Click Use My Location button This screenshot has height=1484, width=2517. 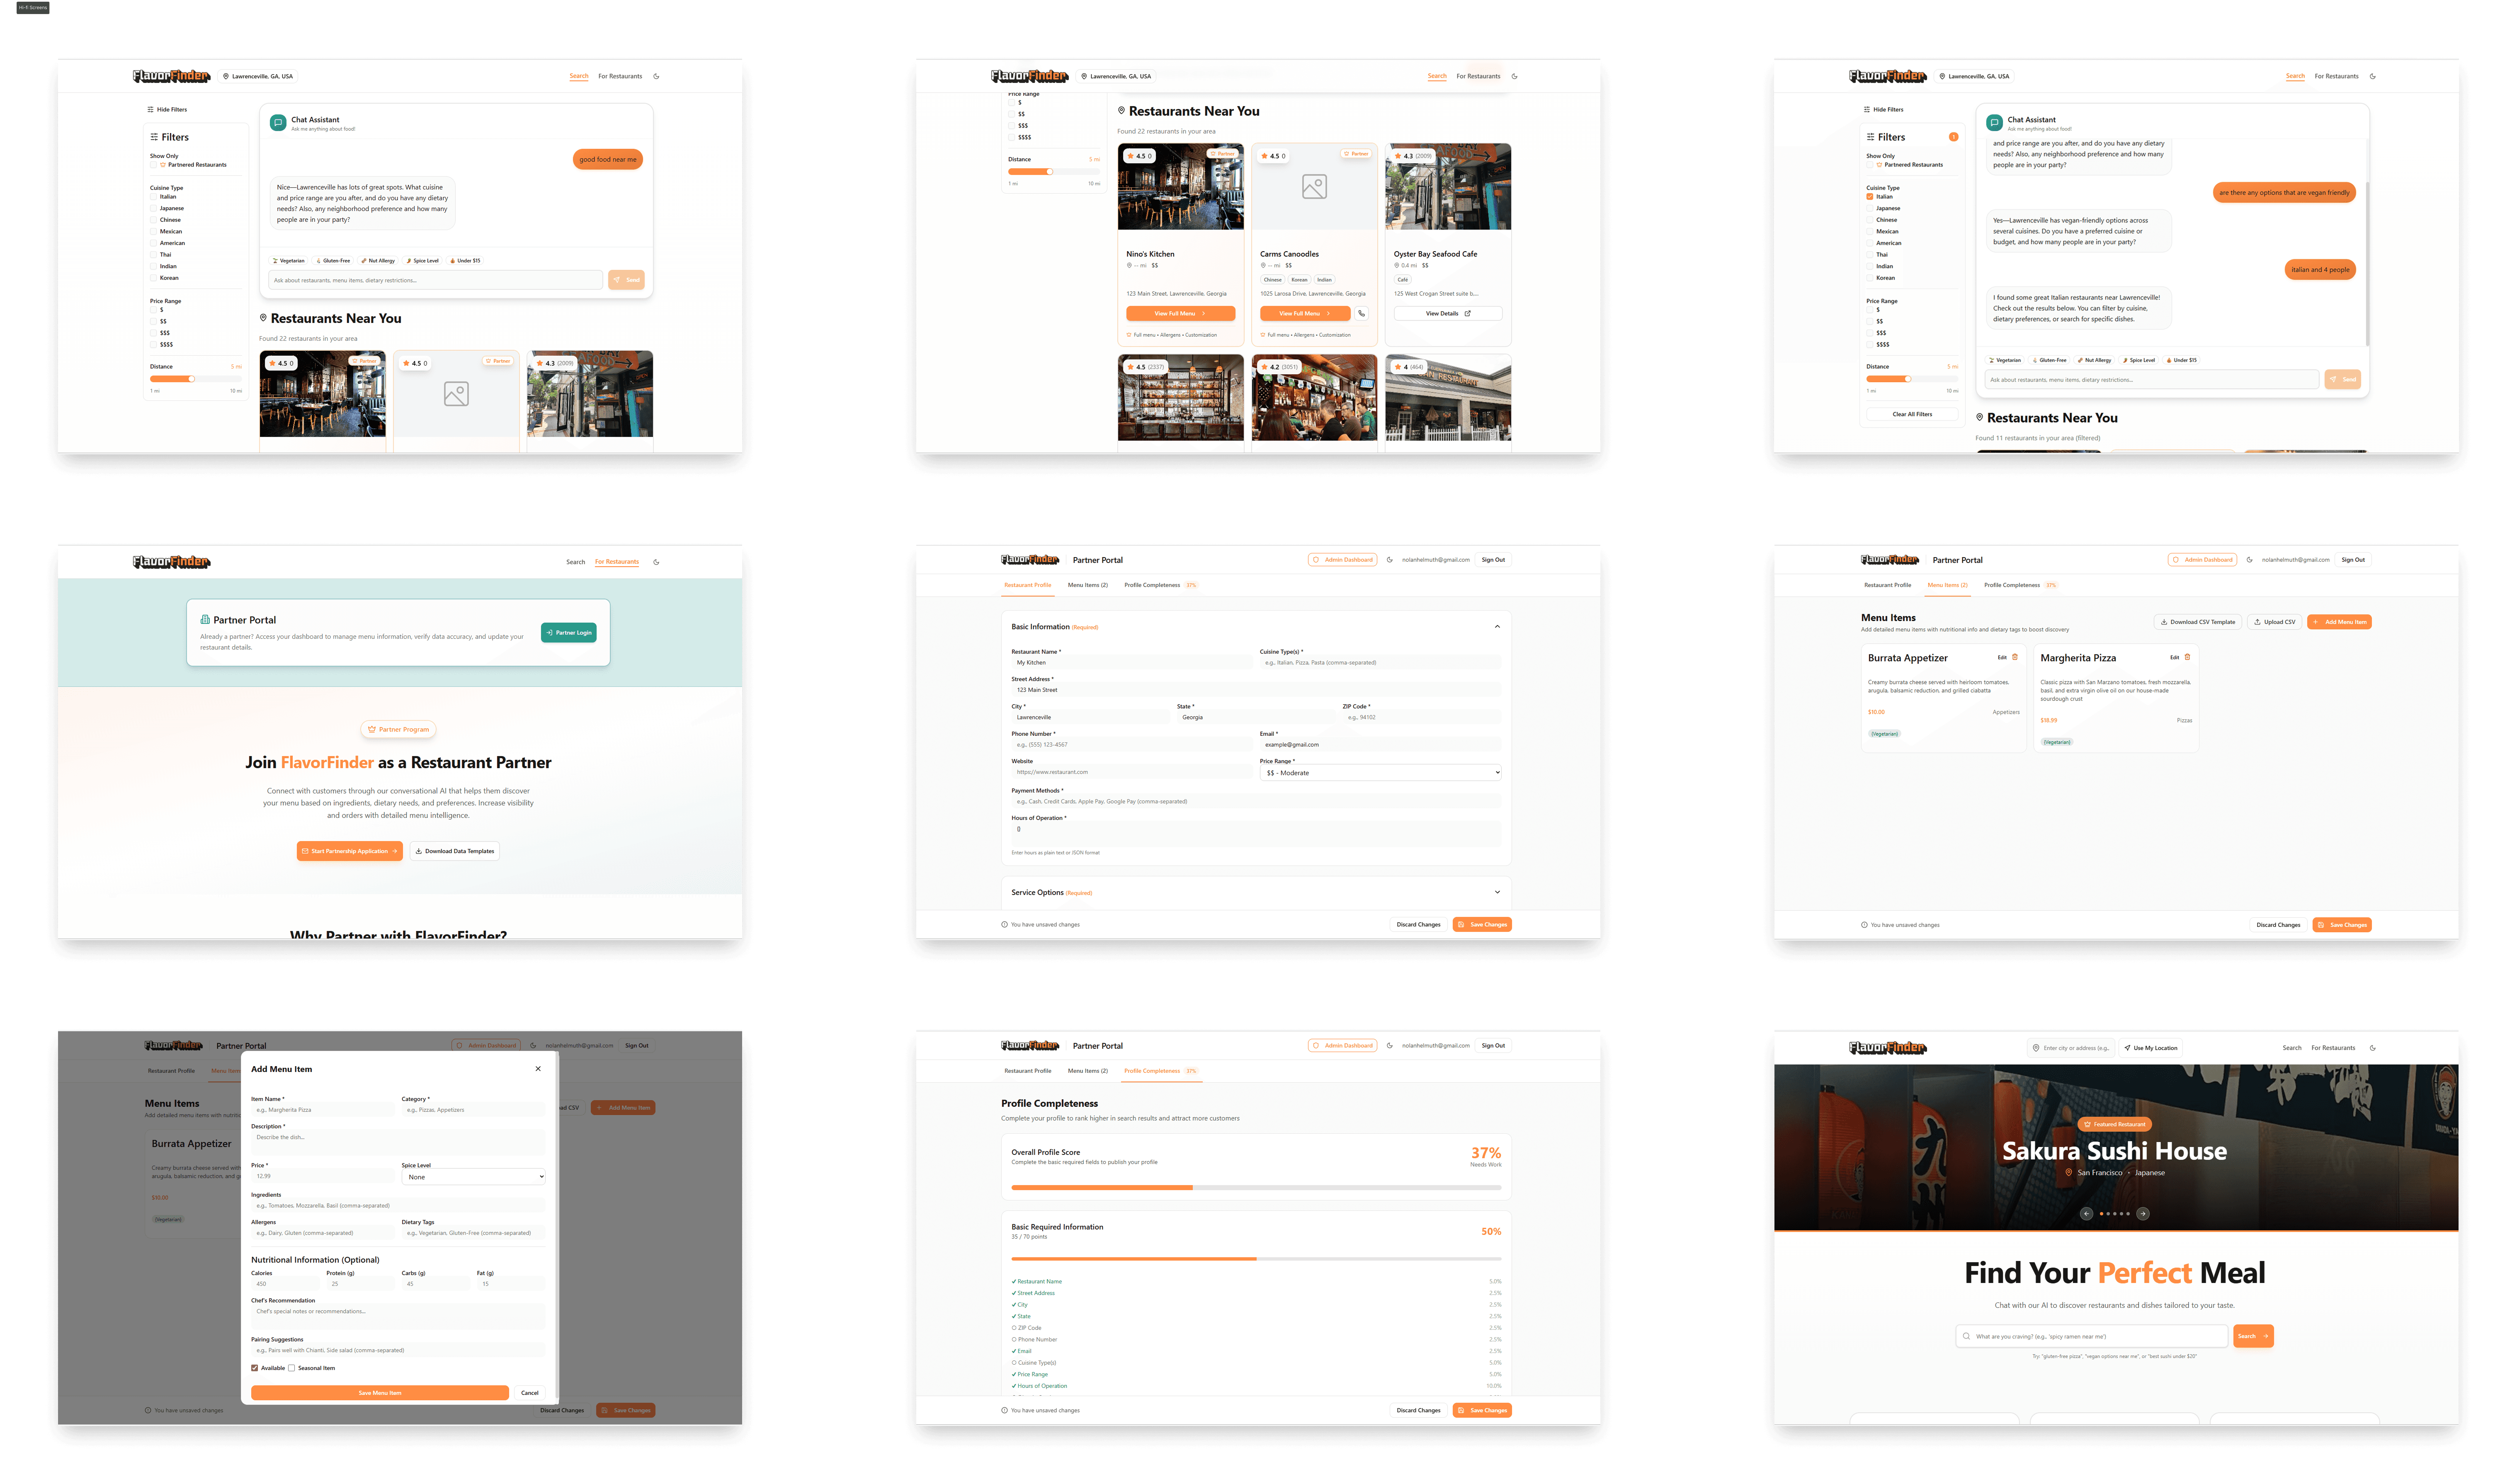(2150, 1048)
